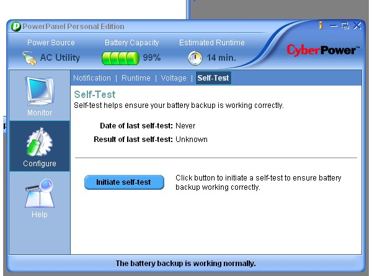Click the 'PowerPanel Personal Edition' title text
Viewport: 372px width, 276px height.
tap(73, 26)
